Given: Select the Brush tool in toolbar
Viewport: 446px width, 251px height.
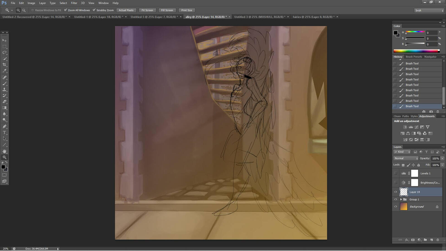Looking at the screenshot, I should [x=4, y=83].
